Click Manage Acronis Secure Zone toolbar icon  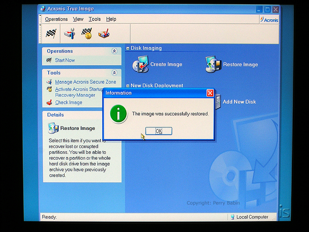(x=70, y=33)
